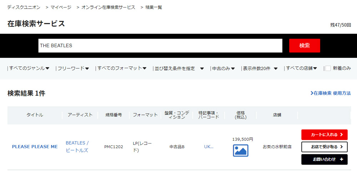Click the 残47/50回 remaining searches text

[x=341, y=25]
